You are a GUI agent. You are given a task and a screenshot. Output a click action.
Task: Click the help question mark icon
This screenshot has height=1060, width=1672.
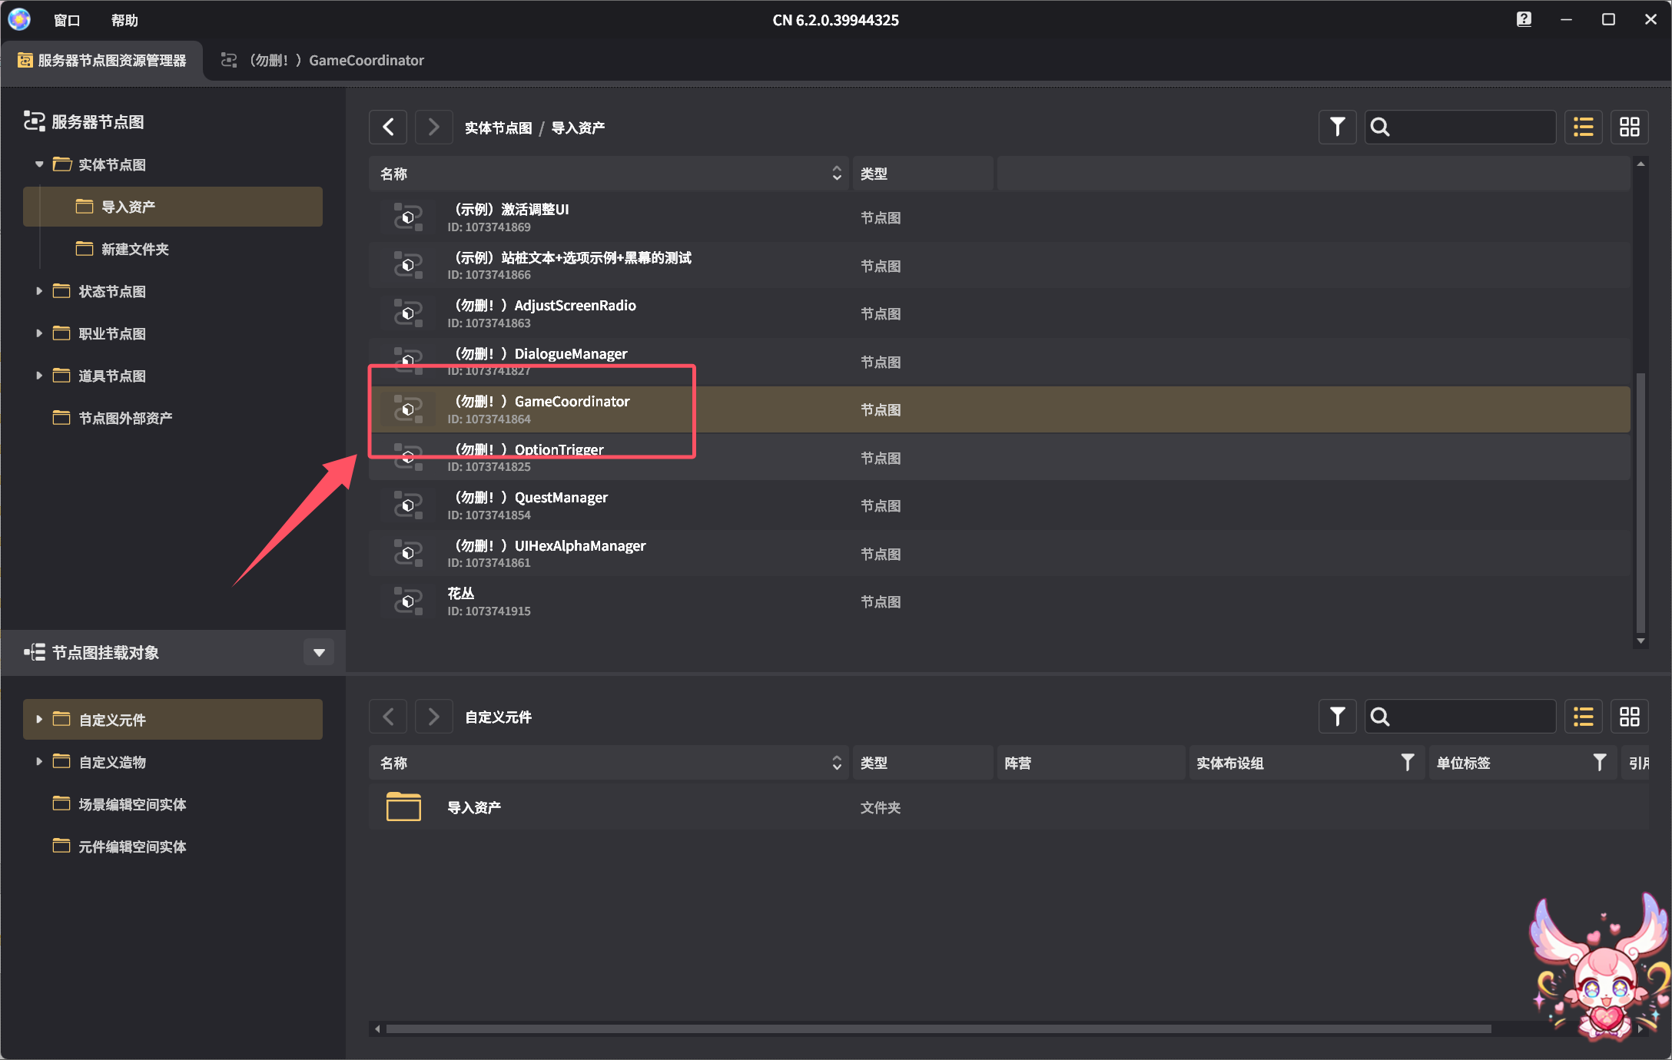pos(1524,20)
